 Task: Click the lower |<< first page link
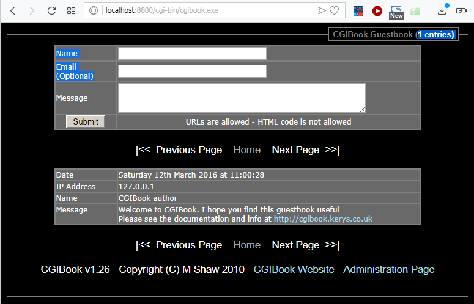point(143,245)
